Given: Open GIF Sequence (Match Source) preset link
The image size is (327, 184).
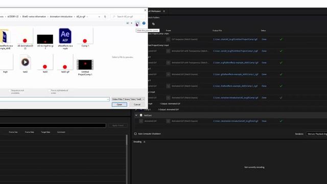Looking at the screenshot, I should click(x=184, y=39).
